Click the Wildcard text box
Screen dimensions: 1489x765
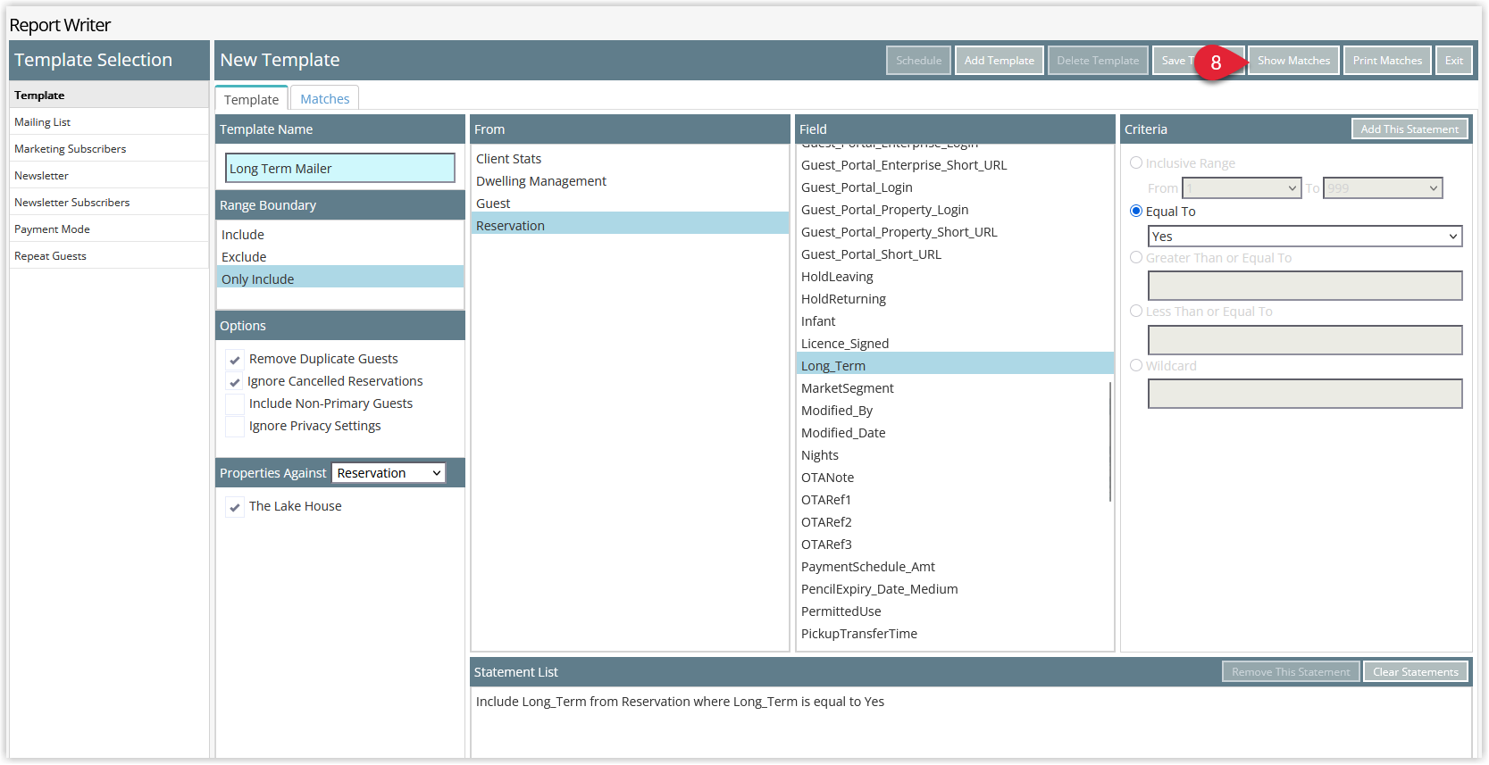[1305, 394]
